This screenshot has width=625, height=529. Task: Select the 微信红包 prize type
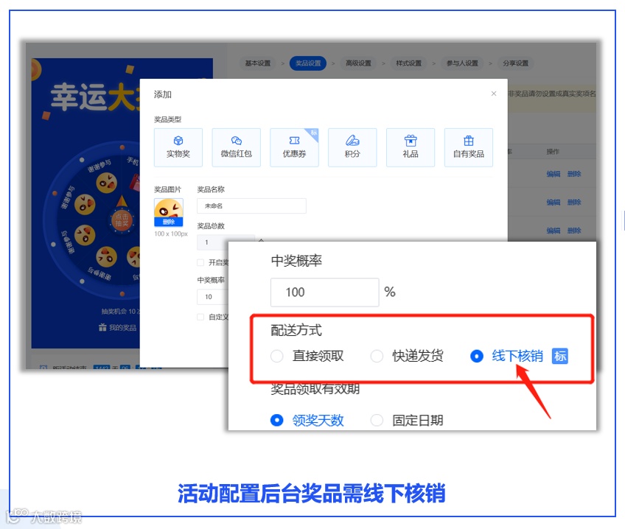pyautogui.click(x=237, y=147)
